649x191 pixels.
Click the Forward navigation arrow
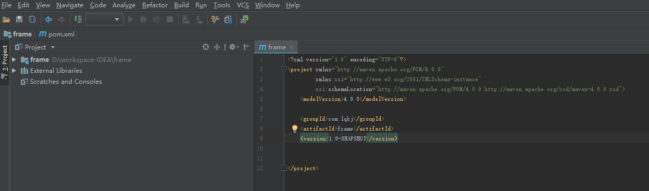click(x=61, y=19)
